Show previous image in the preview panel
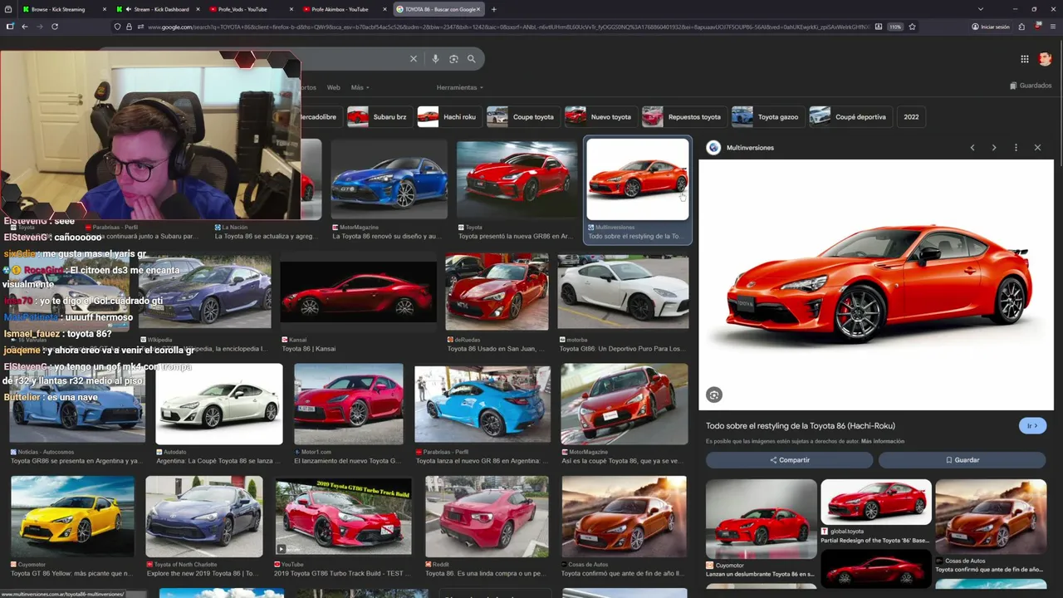The image size is (1063, 598). tap(972, 148)
